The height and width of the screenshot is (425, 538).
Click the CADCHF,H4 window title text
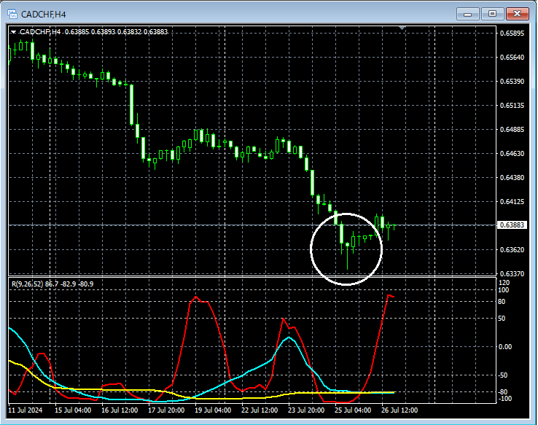click(x=43, y=15)
